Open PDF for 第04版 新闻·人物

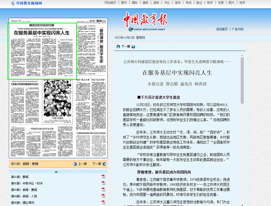tap(103, 196)
